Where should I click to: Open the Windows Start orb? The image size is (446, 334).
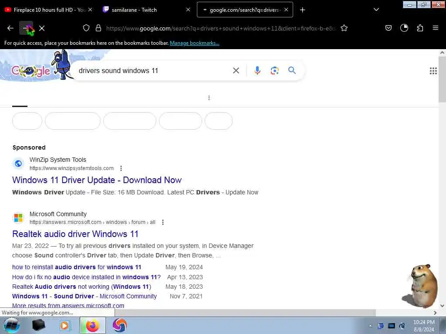[x=12, y=325]
